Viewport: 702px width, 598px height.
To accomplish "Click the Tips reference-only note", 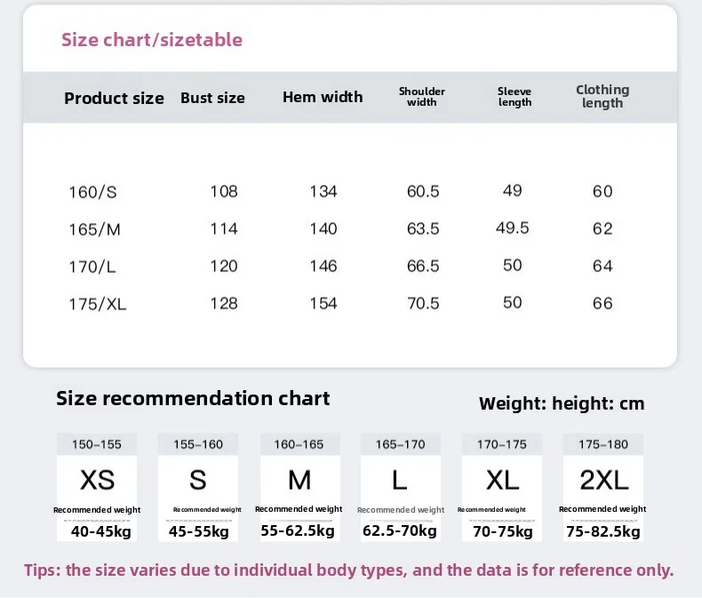I will click(348, 570).
